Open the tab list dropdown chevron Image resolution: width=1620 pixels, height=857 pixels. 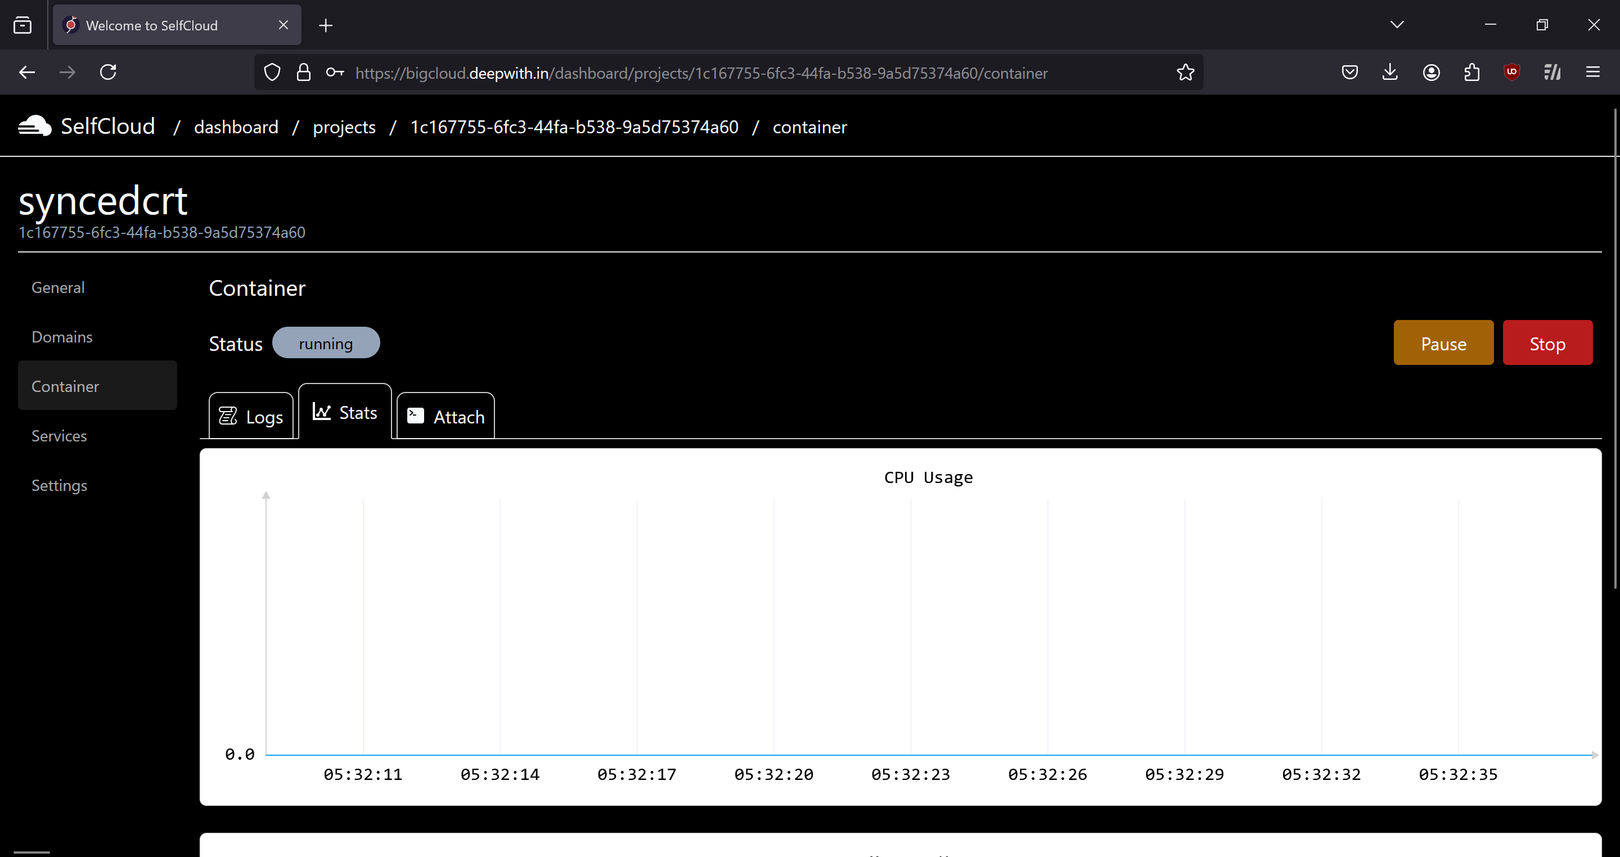pyautogui.click(x=1396, y=25)
